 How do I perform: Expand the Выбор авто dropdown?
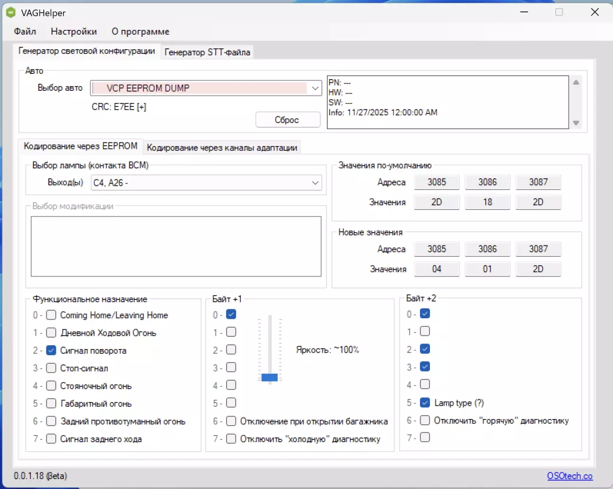pyautogui.click(x=315, y=88)
